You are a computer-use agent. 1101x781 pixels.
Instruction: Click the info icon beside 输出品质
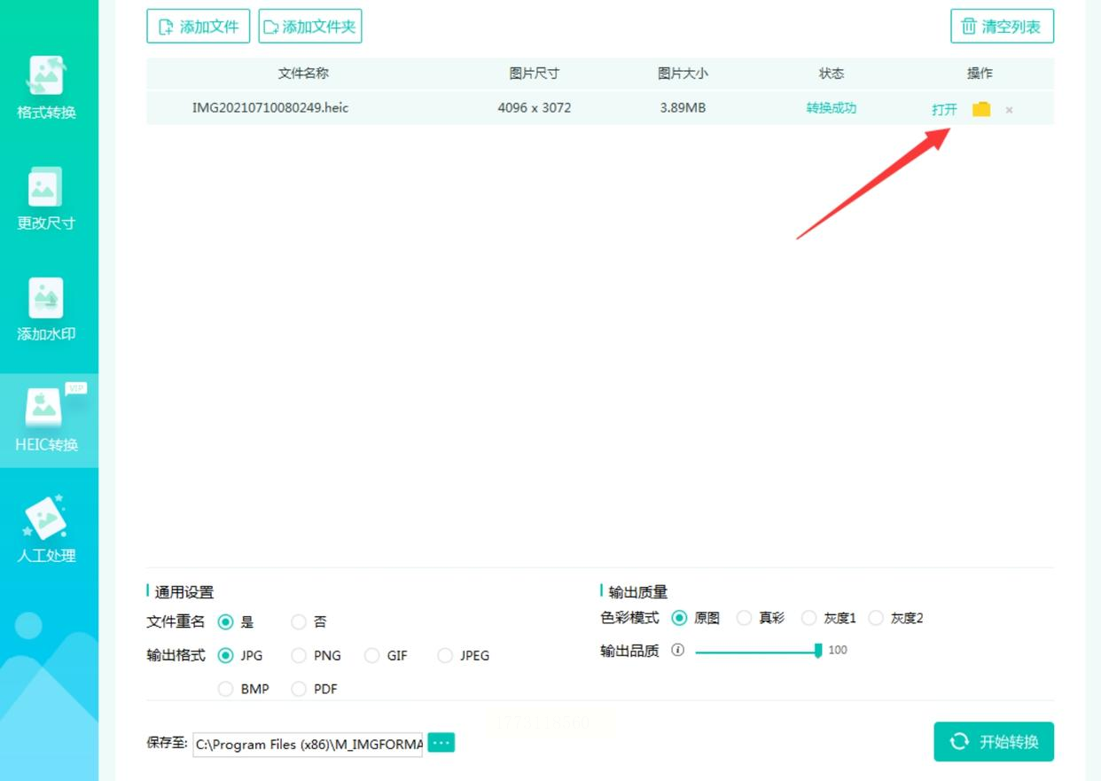pyautogui.click(x=678, y=650)
